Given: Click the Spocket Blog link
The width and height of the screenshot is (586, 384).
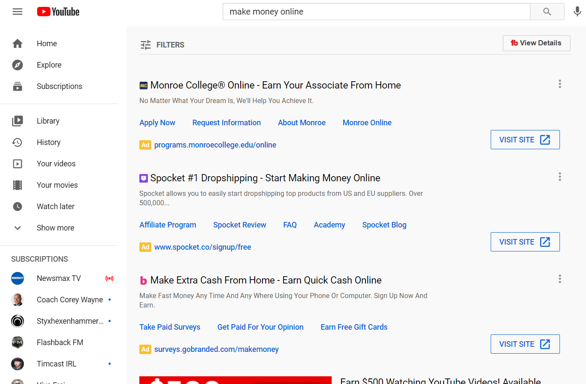Looking at the screenshot, I should point(384,225).
